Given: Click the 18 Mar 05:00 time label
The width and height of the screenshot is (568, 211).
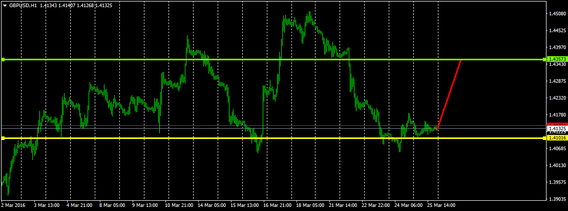Looking at the screenshot, I should [x=310, y=205].
